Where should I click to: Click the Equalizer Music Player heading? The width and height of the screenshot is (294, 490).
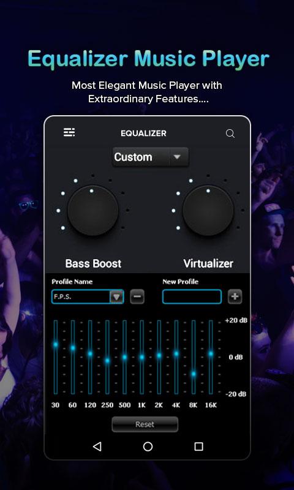[149, 59]
